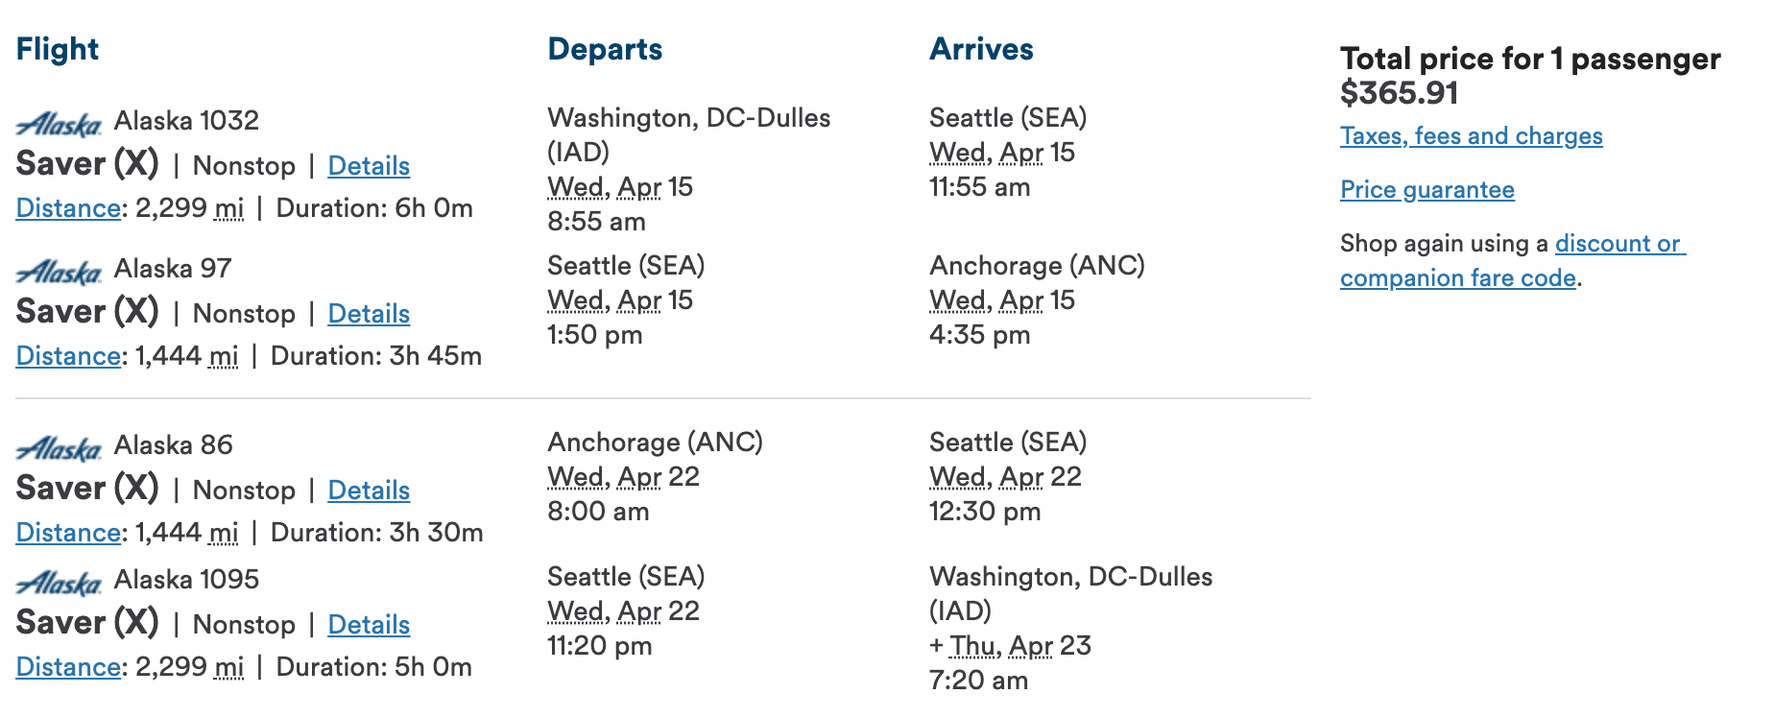
Task: Open Details for Alaska 1032 flight
Action: [369, 166]
